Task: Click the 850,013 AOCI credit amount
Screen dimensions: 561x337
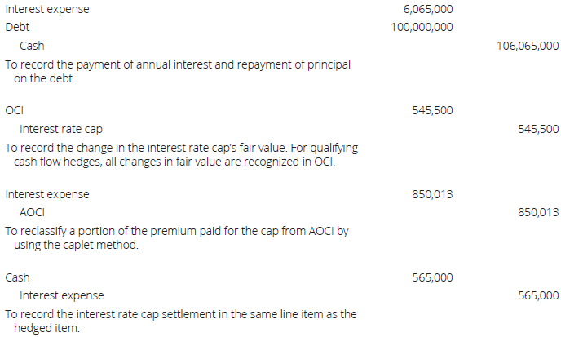Action: [538, 213]
